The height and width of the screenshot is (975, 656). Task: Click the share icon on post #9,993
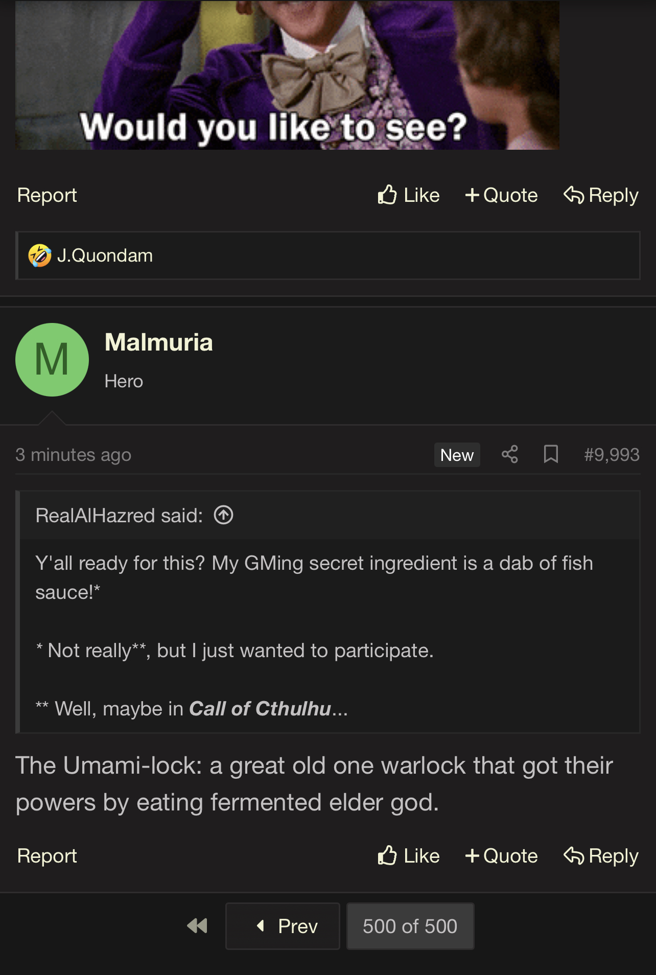pos(509,454)
